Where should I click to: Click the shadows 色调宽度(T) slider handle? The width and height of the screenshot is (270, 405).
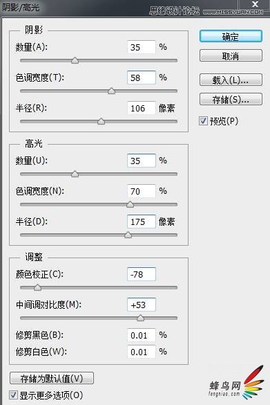112,91
